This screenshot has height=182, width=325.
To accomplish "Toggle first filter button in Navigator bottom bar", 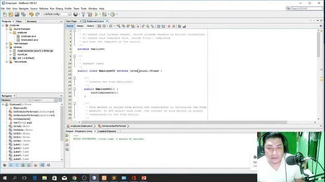I will coord(5,165).
